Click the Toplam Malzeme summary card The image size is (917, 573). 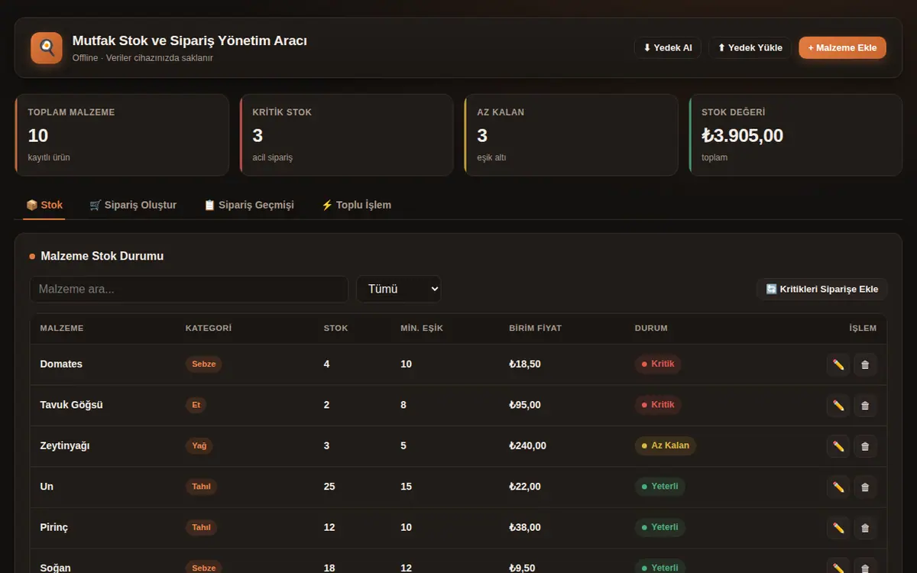(122, 135)
